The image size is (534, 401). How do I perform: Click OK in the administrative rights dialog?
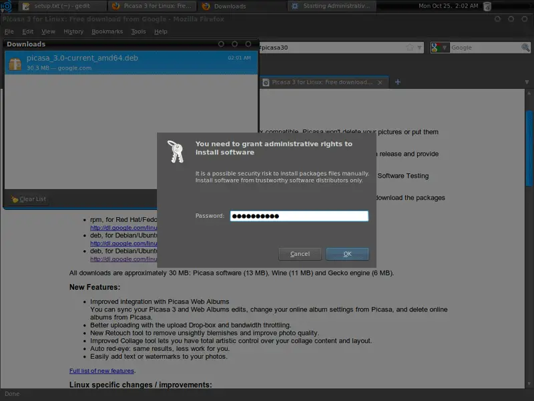click(x=347, y=254)
